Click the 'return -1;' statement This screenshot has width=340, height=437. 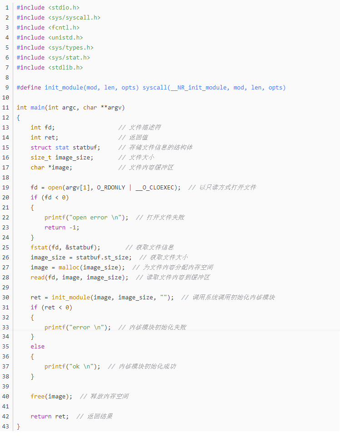(x=62, y=228)
